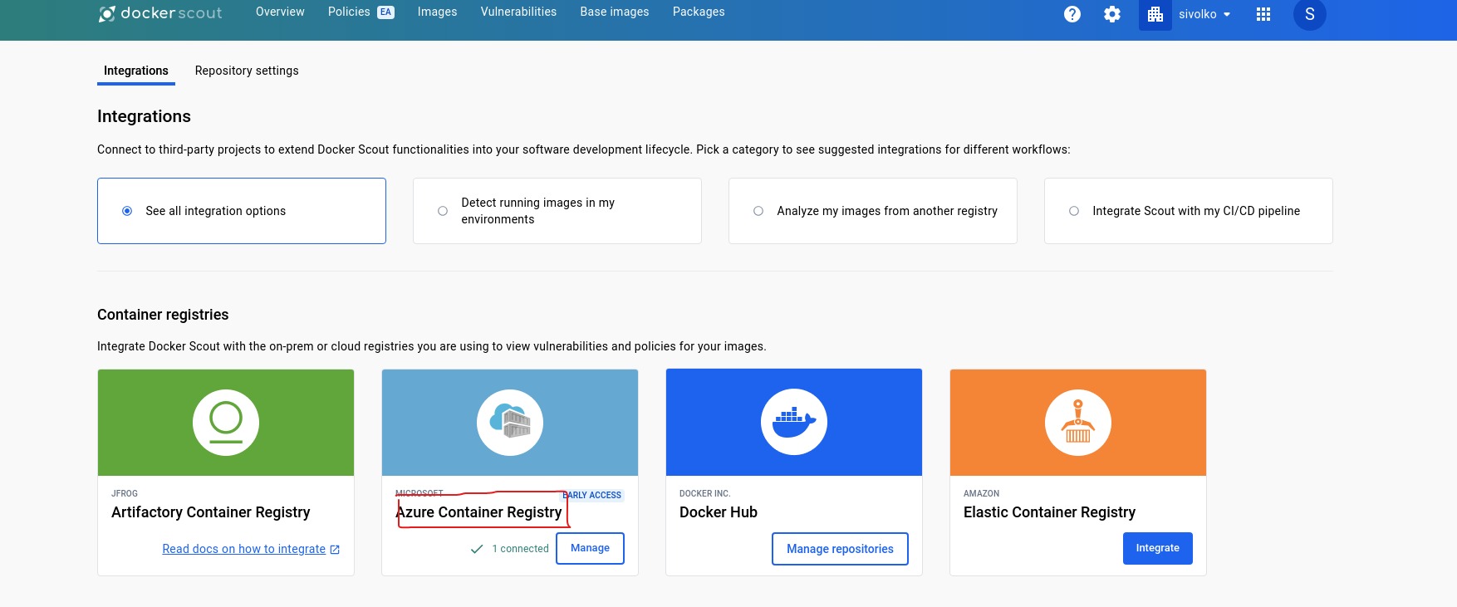The image size is (1457, 607).
Task: Open Images in top navigation
Action: [x=437, y=12]
